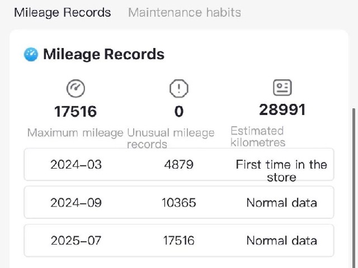Click the ID card icon above 28991
This screenshot has height=268, width=358.
click(x=282, y=87)
